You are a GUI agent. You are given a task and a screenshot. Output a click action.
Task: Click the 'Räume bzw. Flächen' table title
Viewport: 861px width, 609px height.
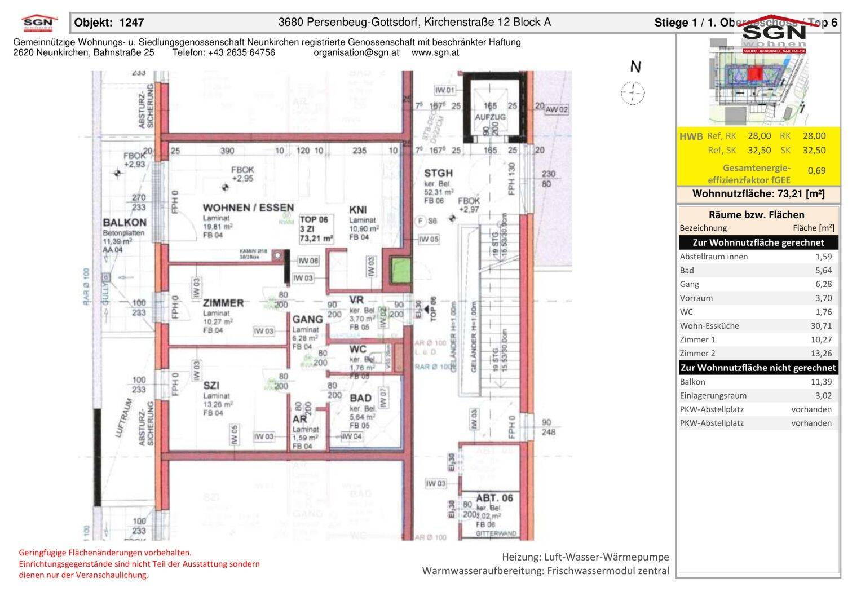coord(756,214)
